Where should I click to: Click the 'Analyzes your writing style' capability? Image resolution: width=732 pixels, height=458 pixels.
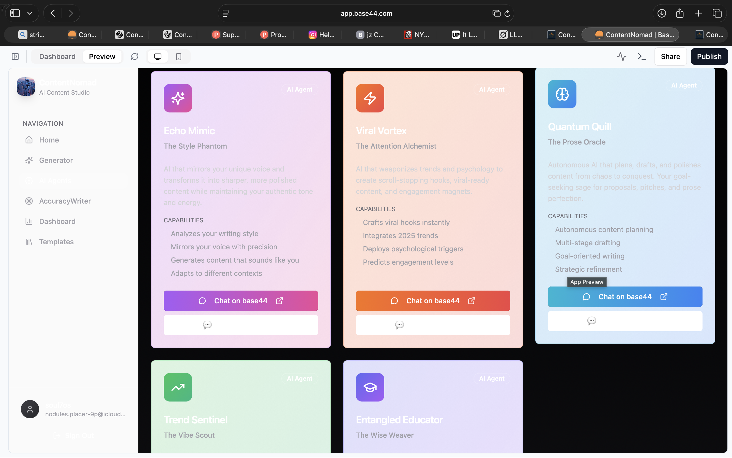pos(215,234)
